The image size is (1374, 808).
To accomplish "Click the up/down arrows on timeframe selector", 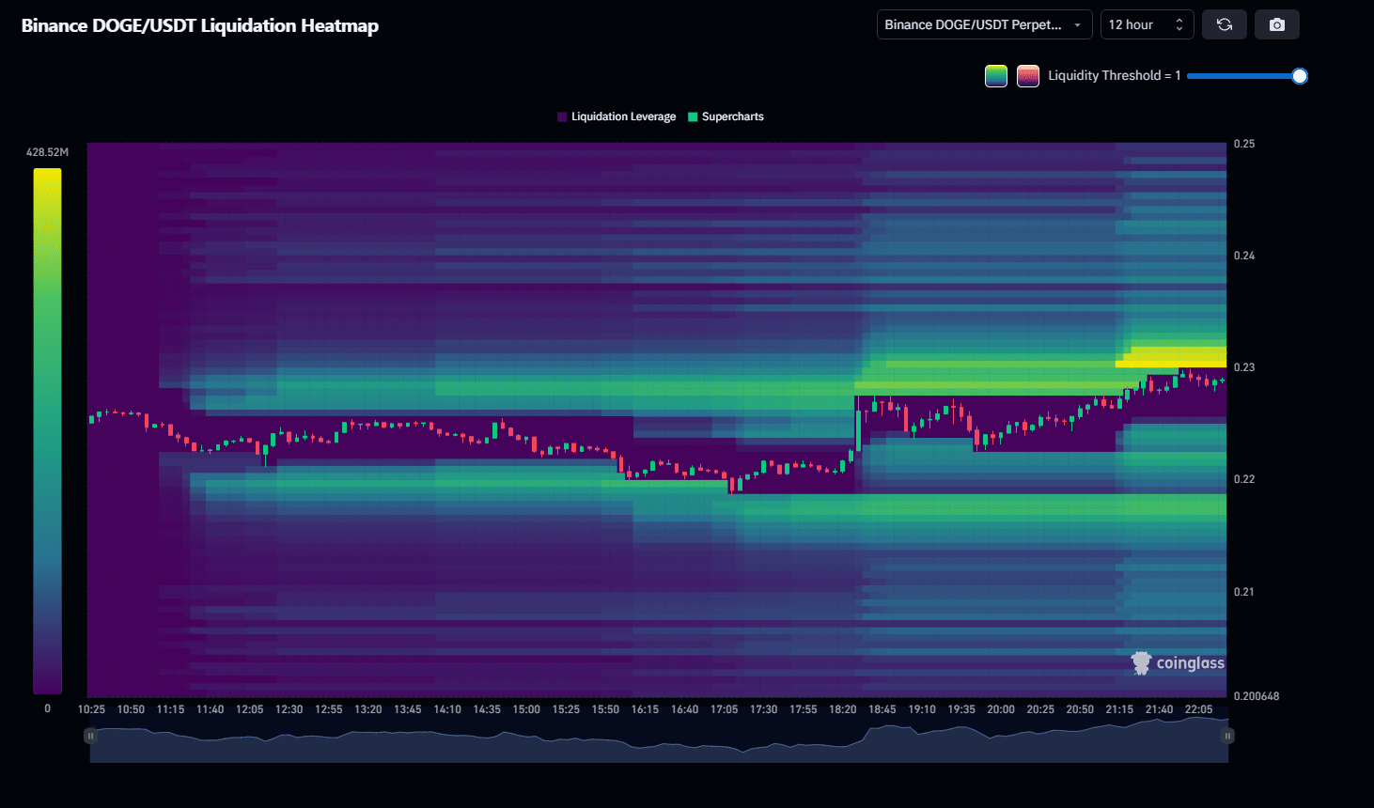I will point(1179,24).
